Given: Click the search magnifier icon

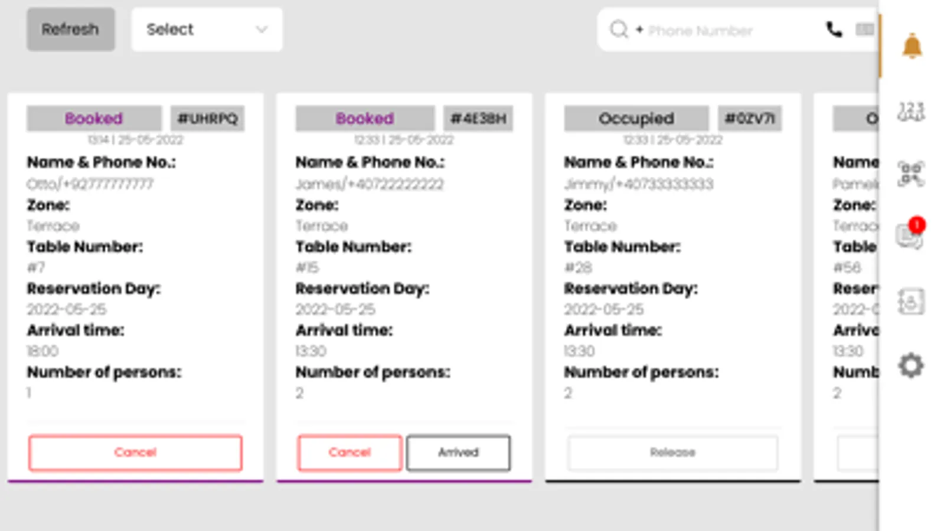Looking at the screenshot, I should point(619,29).
